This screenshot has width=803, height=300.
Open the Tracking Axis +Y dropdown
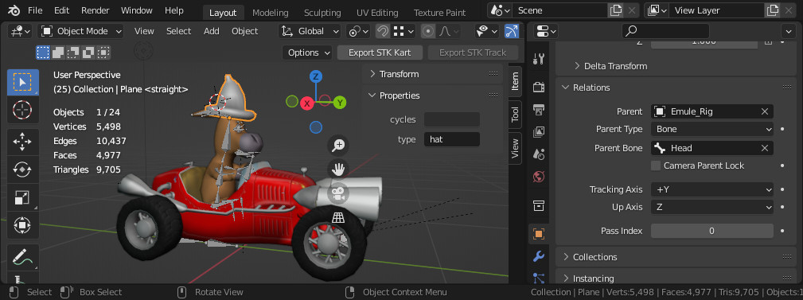click(x=711, y=189)
